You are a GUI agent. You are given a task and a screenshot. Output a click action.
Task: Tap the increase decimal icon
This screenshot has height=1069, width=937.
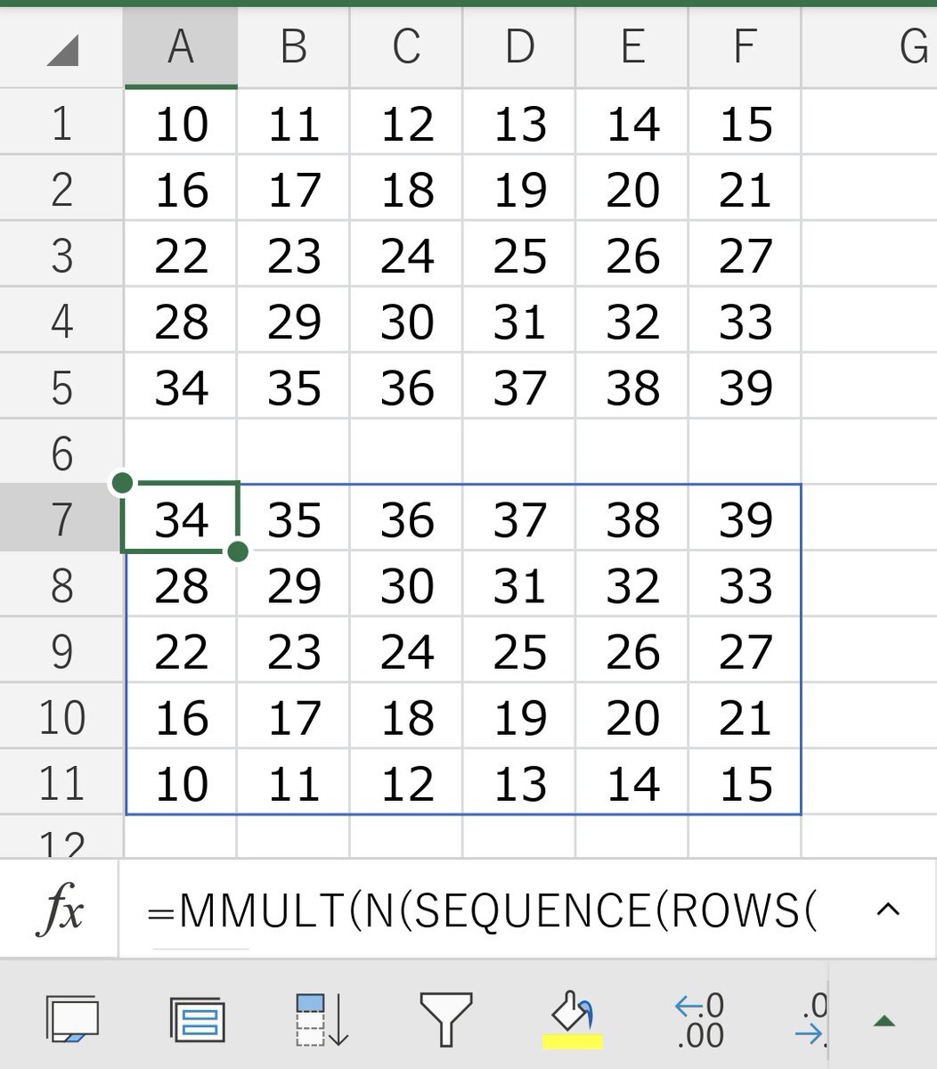tap(699, 1019)
